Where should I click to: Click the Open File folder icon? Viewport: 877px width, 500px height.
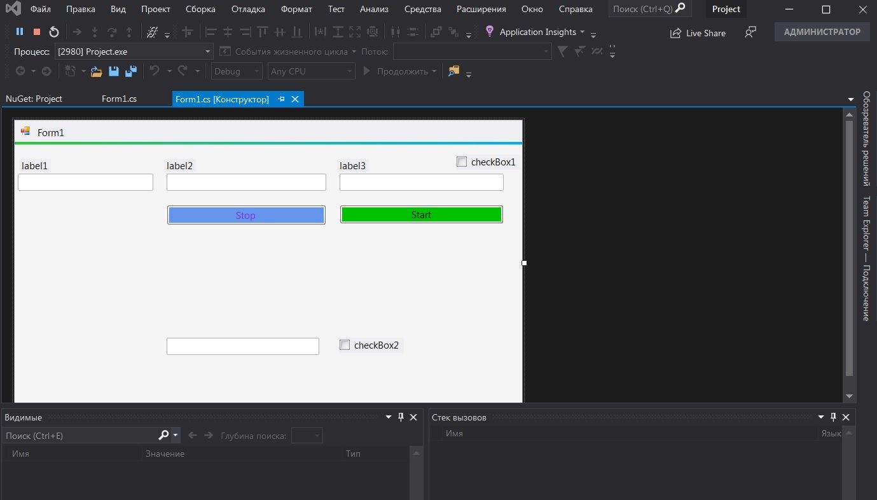97,71
